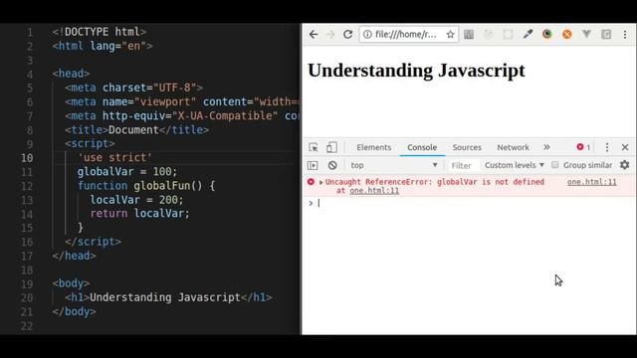Click the <h1> line in editor
Viewport: 637px width, 358px height.
pos(168,297)
